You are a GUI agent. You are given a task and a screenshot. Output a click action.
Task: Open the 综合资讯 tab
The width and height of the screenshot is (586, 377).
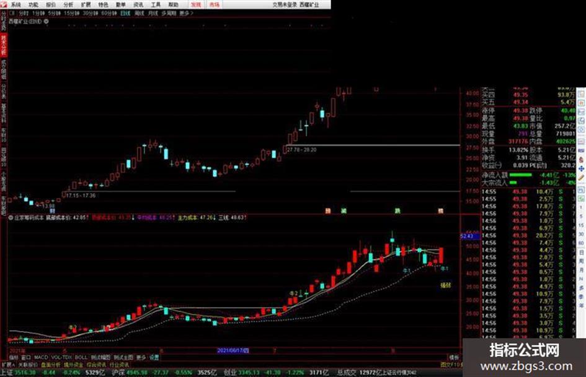[96, 364]
